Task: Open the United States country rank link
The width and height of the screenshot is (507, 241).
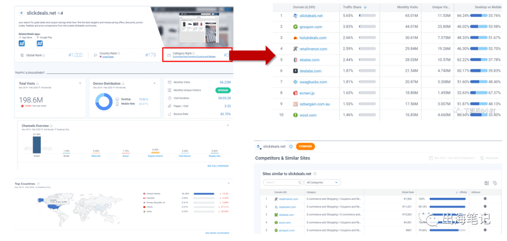Action: tap(108, 57)
